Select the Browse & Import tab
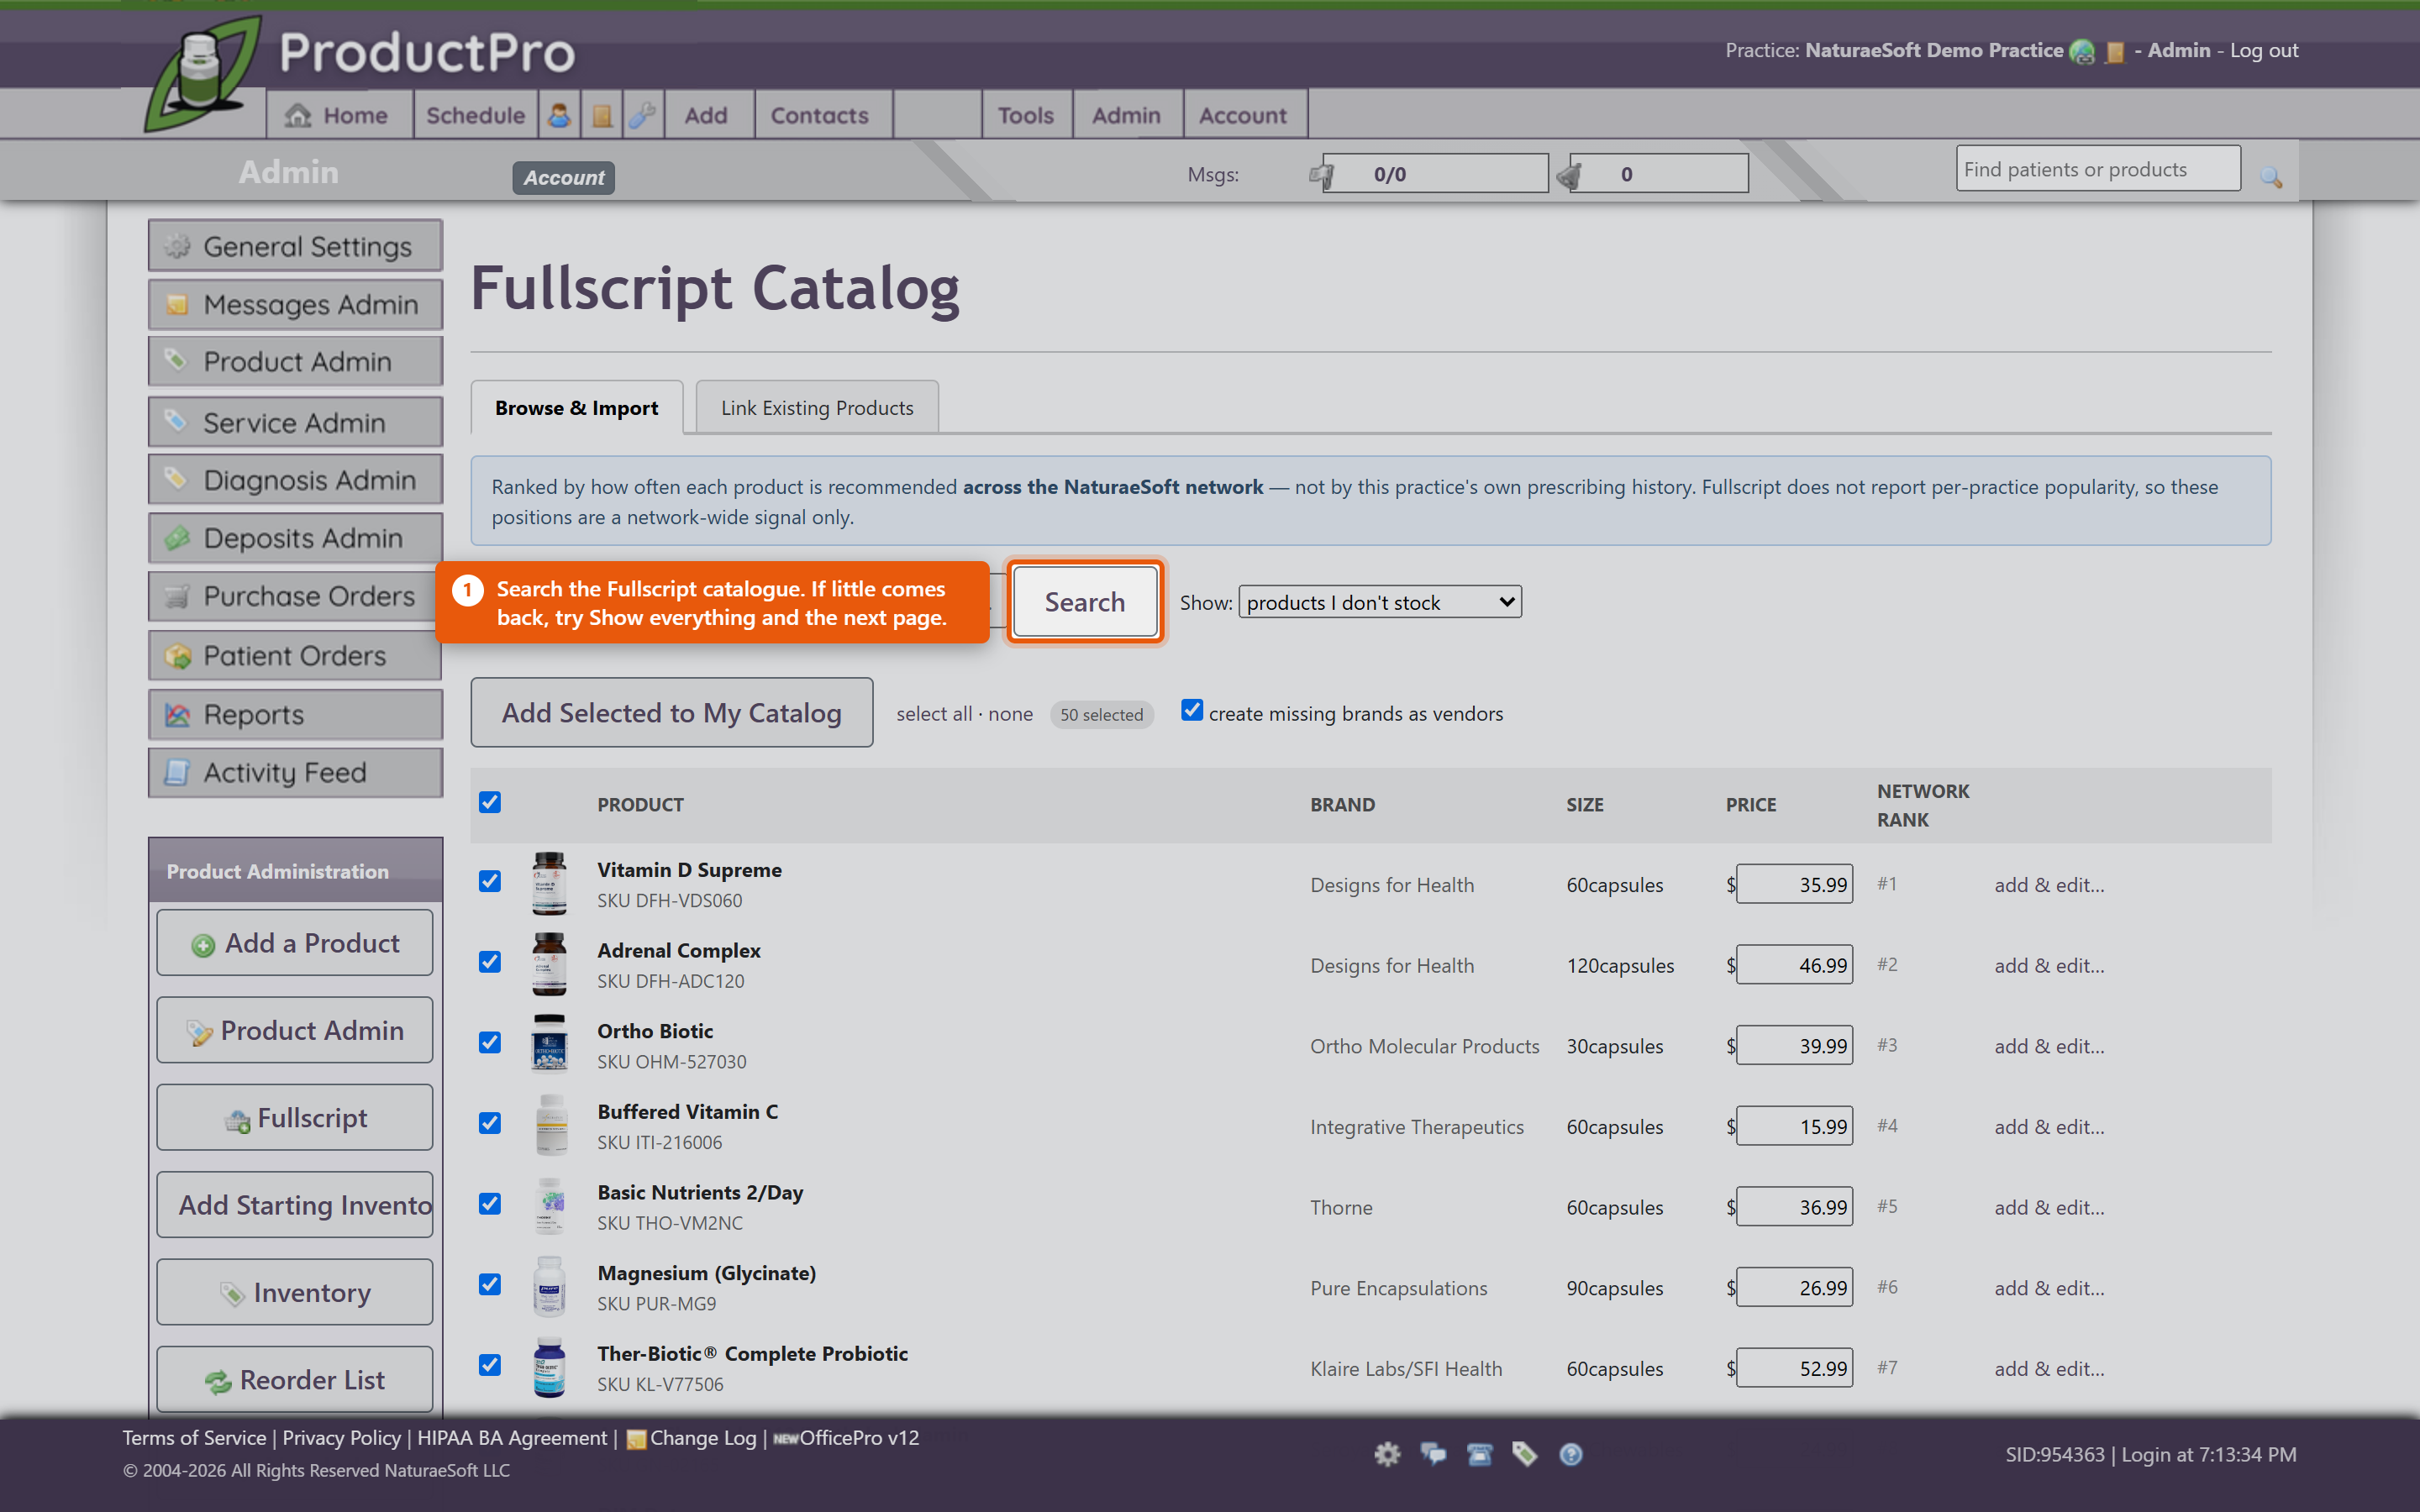The height and width of the screenshot is (1512, 2420). pos(577,407)
